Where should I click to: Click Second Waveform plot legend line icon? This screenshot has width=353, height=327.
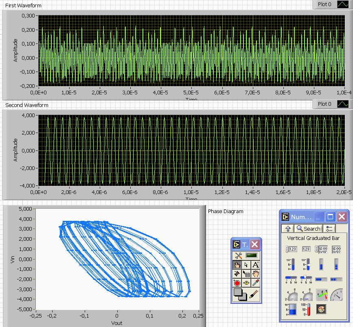pos(343,104)
